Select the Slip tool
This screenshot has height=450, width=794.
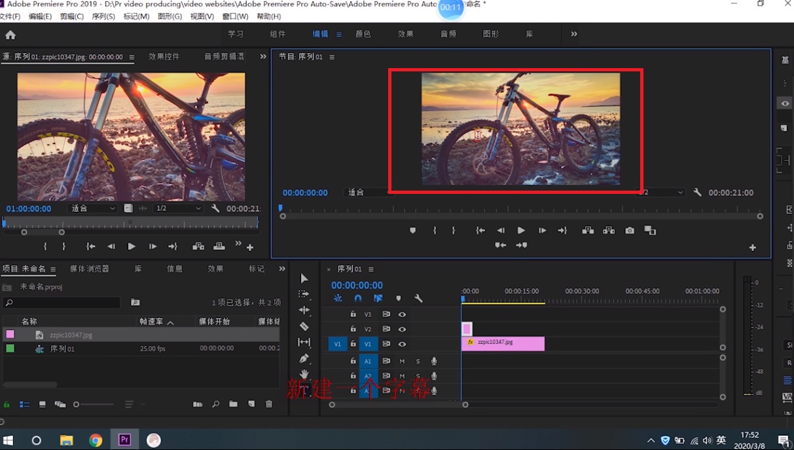304,342
